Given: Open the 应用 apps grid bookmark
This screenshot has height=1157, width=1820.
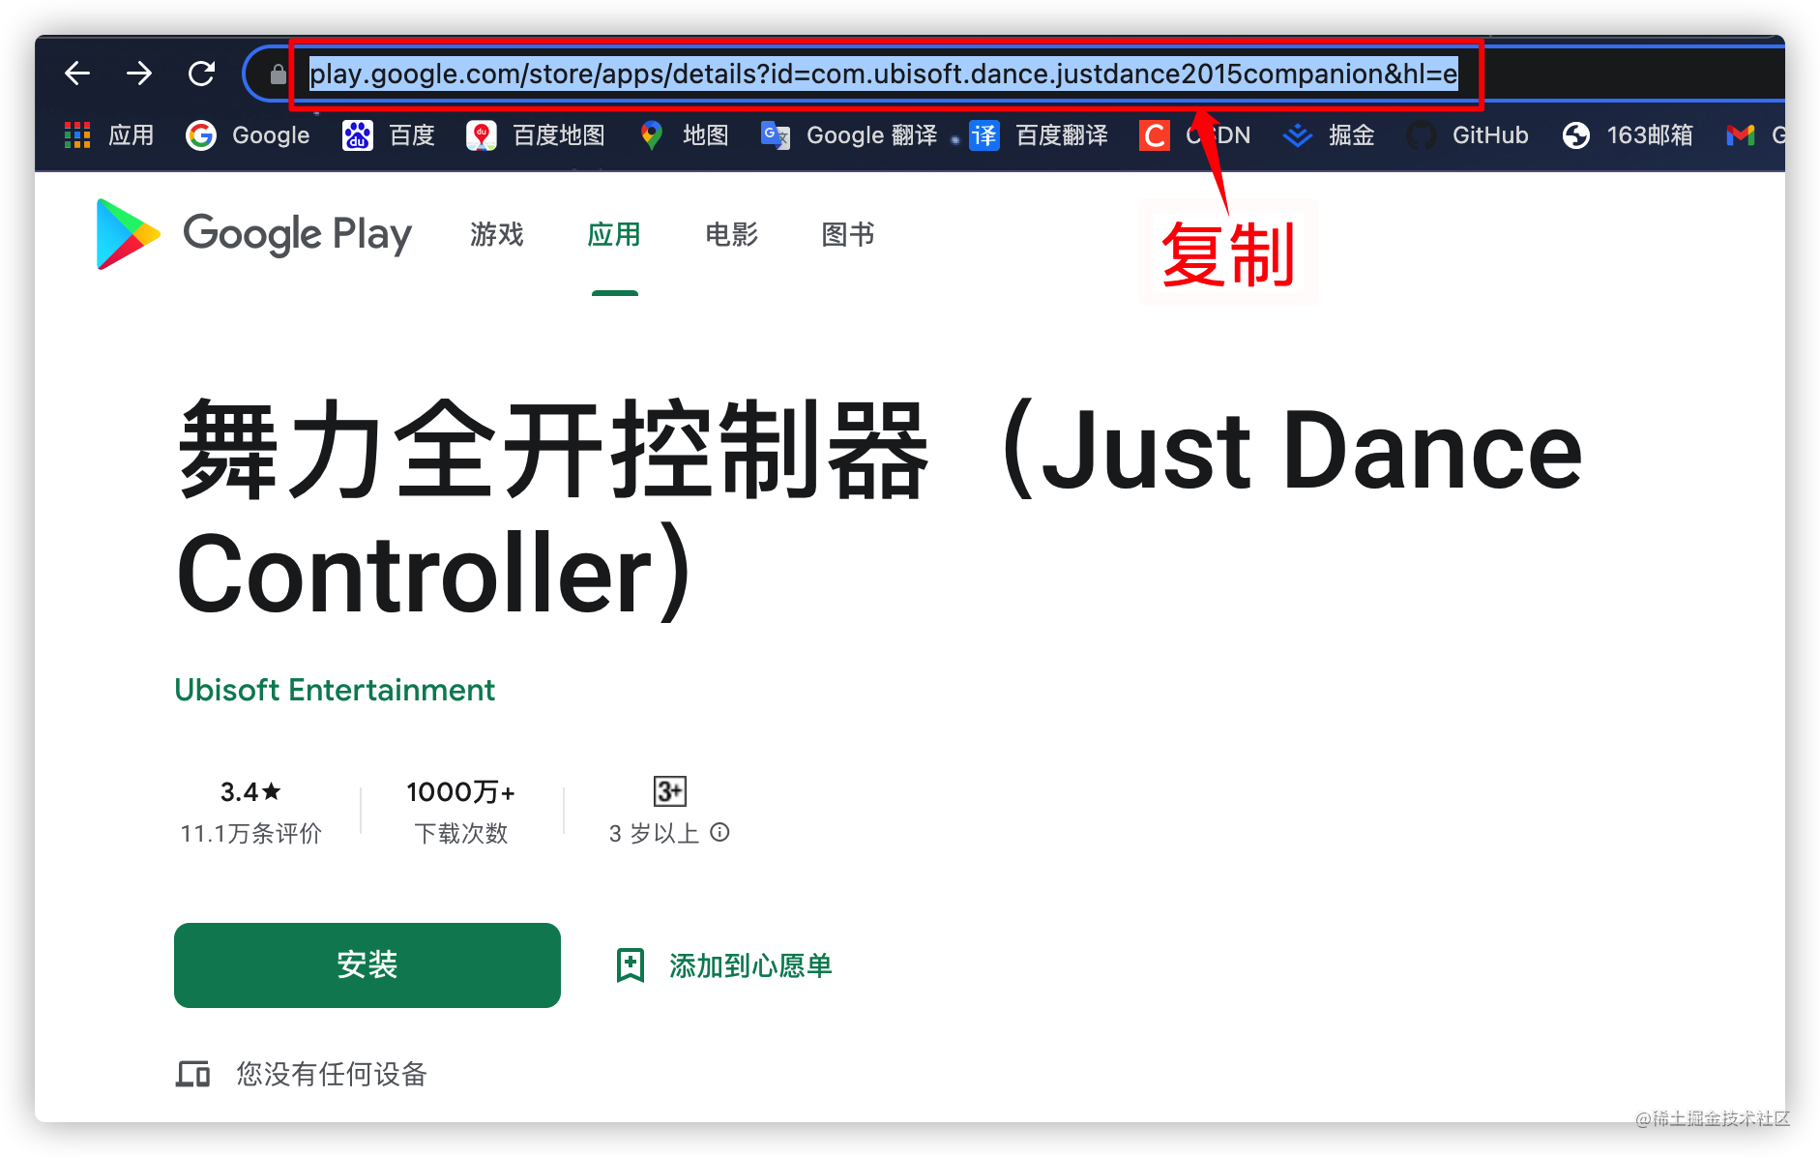Looking at the screenshot, I should tap(109, 135).
